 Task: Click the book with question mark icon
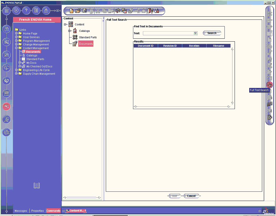click(x=150, y=11)
